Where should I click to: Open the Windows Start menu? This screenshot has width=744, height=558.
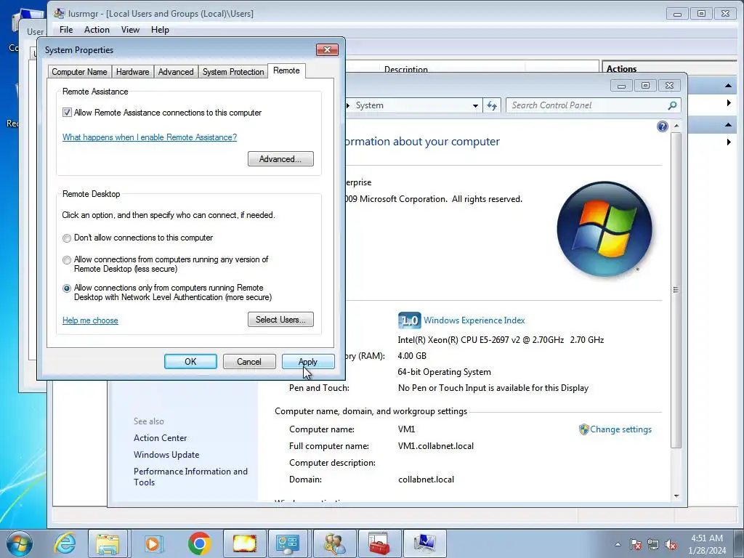20,543
